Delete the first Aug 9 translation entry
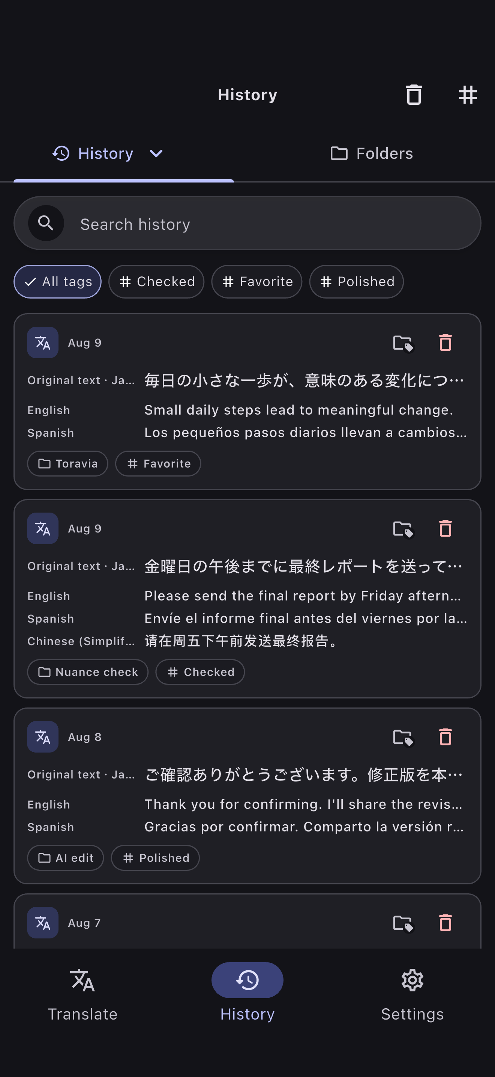The image size is (495, 1077). [445, 343]
